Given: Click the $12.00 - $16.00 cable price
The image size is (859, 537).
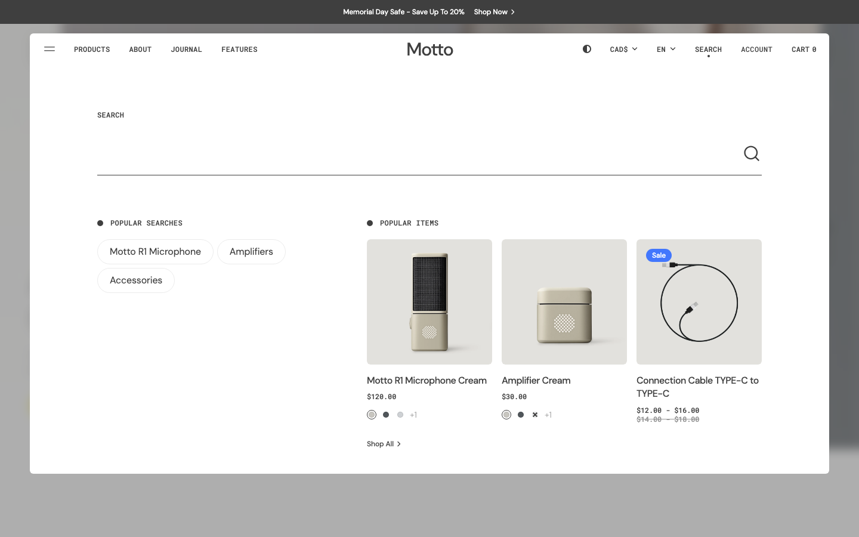Looking at the screenshot, I should (668, 411).
